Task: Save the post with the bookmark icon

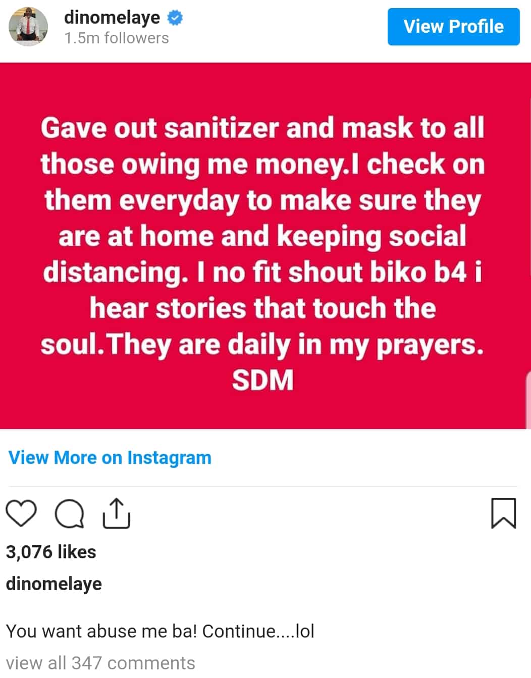Action: point(503,513)
